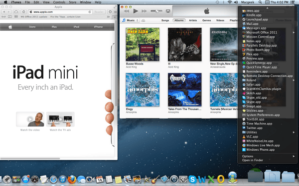
Task: Open the Store menu in menu bar
Action: (x=72, y=2)
